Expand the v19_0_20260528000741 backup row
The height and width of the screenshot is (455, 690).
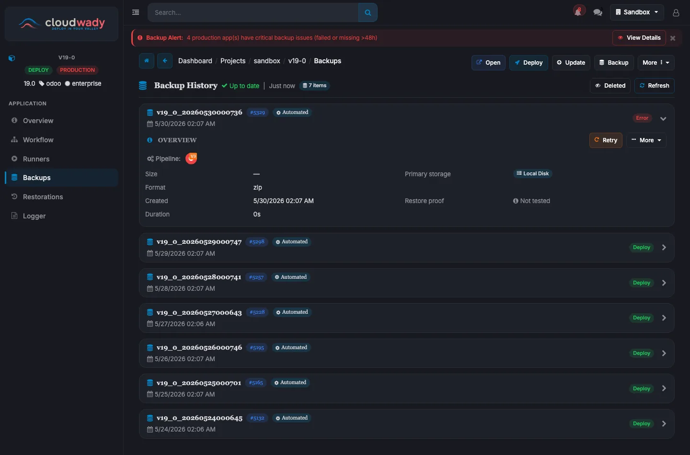664,283
